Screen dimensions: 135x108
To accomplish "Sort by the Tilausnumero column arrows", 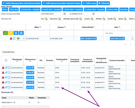I will coord(30,61).
